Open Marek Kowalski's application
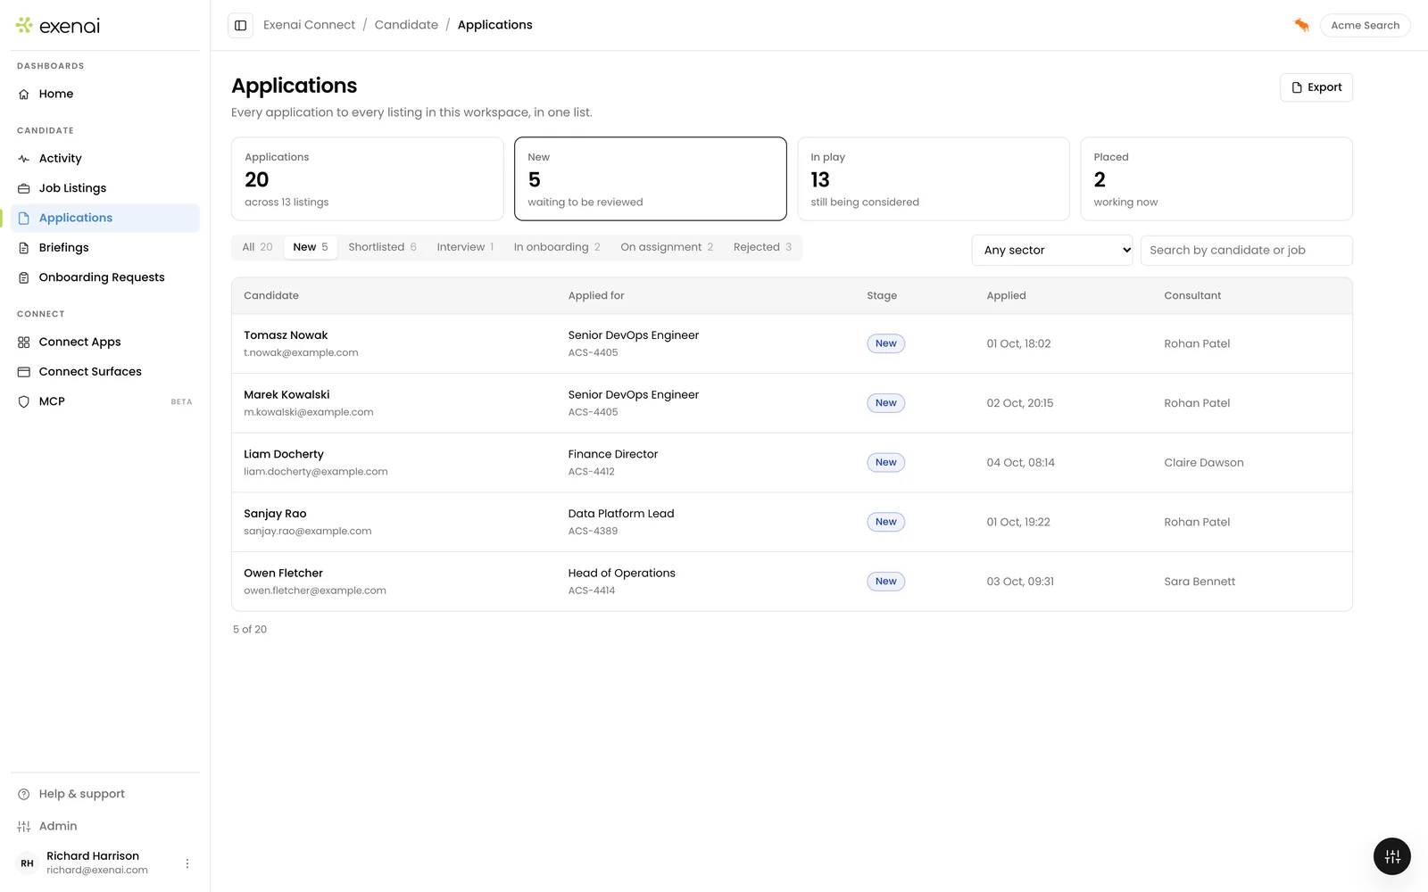Viewport: 1428px width, 892px height. (x=792, y=403)
